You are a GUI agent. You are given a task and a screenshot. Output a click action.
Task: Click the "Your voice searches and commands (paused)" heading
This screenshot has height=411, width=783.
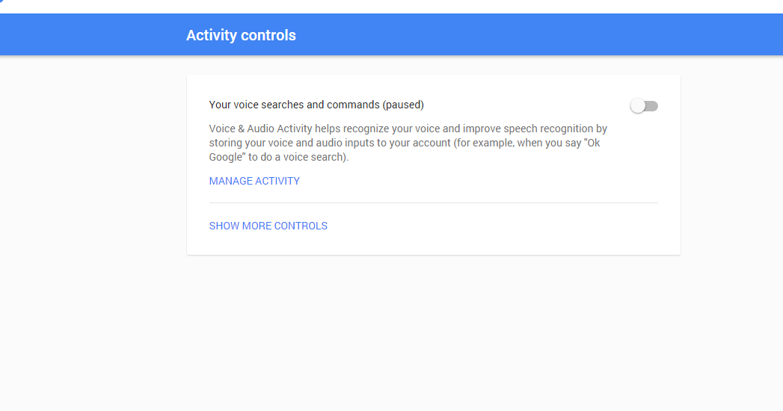(316, 105)
